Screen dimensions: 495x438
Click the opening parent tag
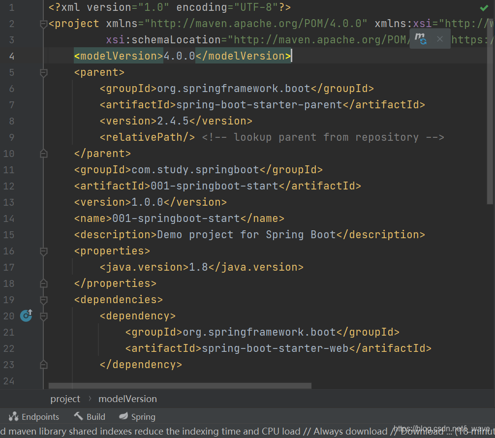pos(99,72)
